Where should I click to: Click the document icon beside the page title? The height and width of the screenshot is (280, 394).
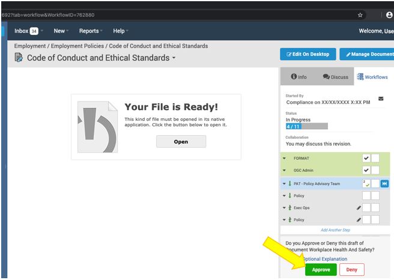[x=19, y=58]
